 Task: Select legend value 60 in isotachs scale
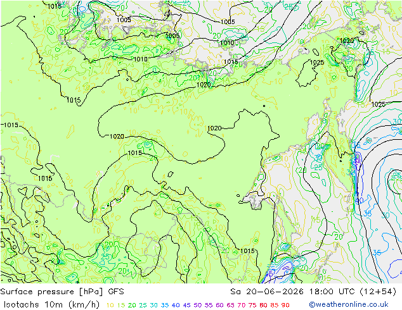click(219, 305)
